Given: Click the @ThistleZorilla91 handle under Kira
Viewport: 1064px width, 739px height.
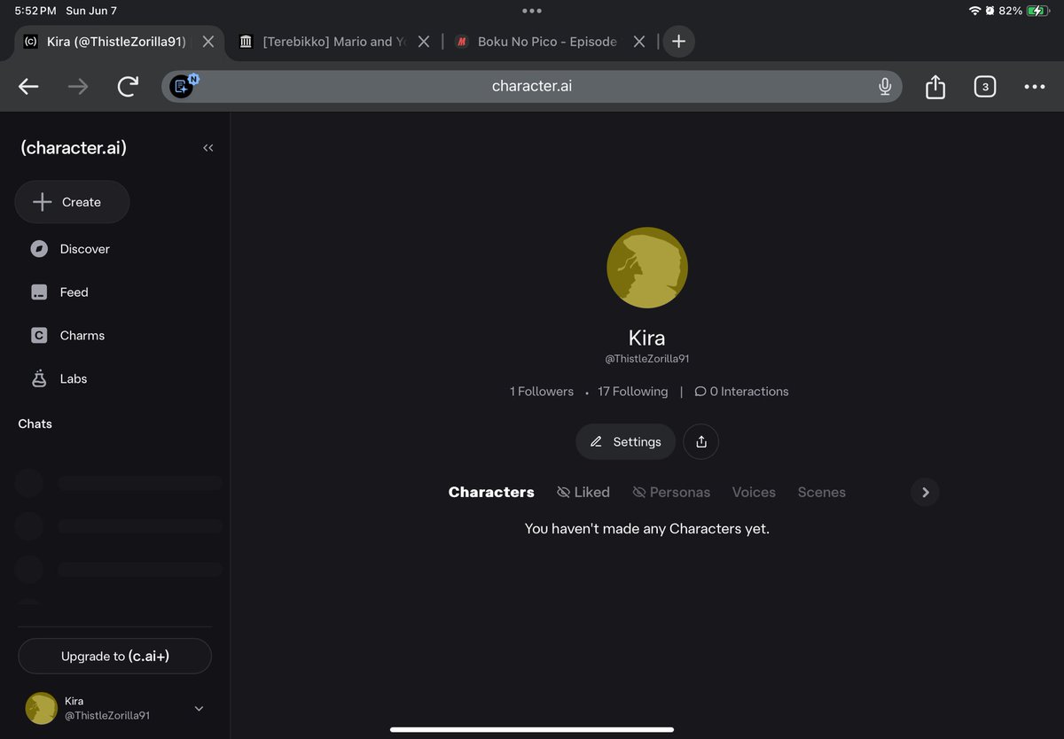Looking at the screenshot, I should coord(647,359).
